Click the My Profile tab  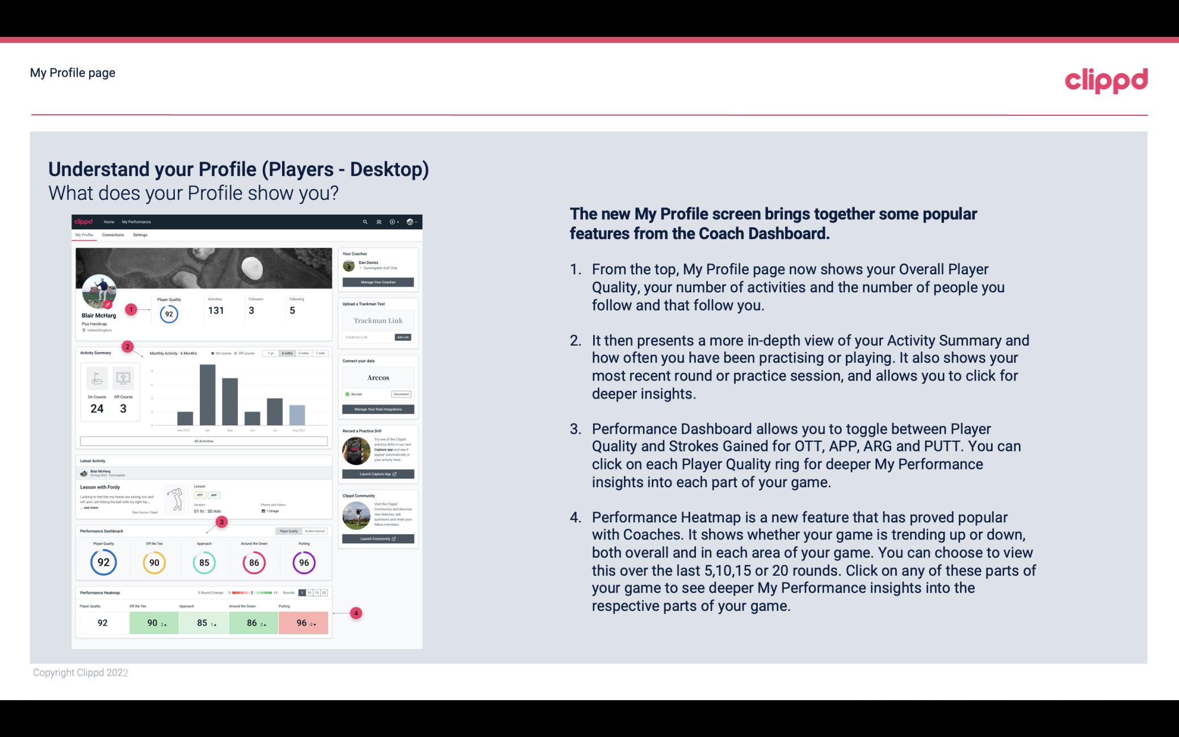(x=84, y=235)
